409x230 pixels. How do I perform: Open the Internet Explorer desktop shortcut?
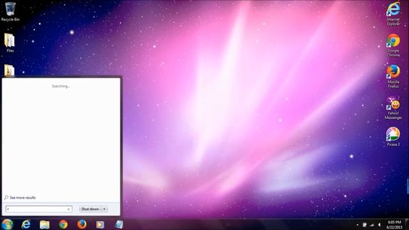click(393, 13)
